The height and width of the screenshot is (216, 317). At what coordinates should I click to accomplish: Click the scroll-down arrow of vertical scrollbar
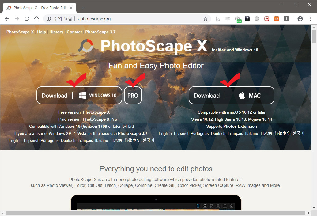[x=314, y=208]
